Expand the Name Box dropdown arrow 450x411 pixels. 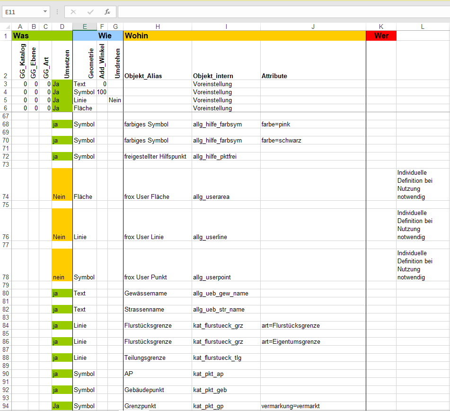[45, 12]
